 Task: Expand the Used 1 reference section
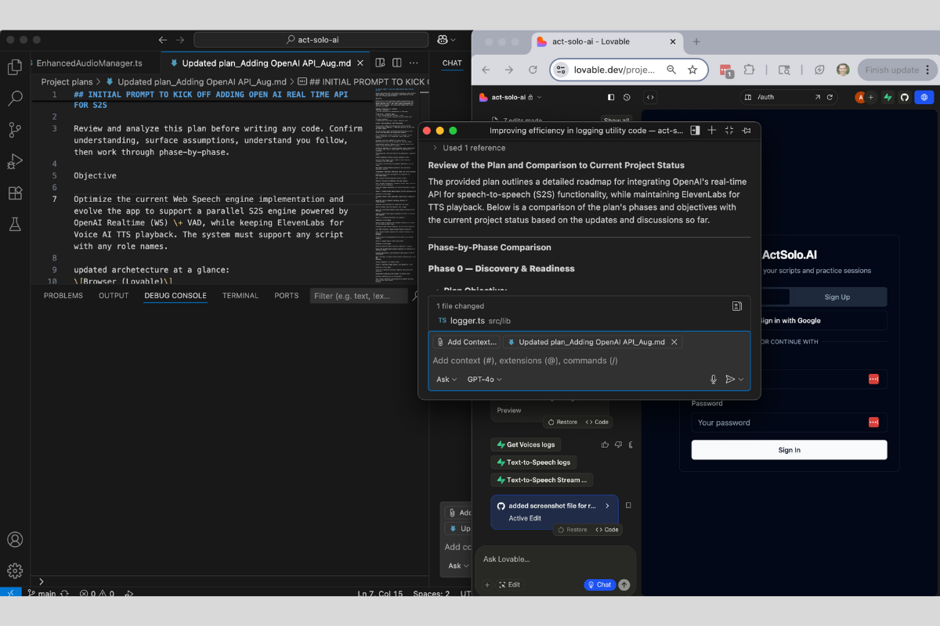coord(468,148)
